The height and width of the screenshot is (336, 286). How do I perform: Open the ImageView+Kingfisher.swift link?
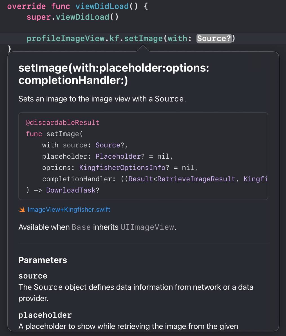69,209
